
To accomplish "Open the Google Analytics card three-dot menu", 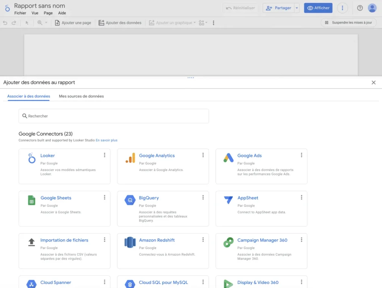I will 203,155.
